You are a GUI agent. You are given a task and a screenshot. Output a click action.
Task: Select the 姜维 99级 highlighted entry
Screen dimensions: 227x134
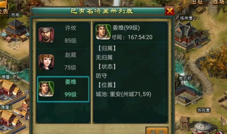pos(63,89)
